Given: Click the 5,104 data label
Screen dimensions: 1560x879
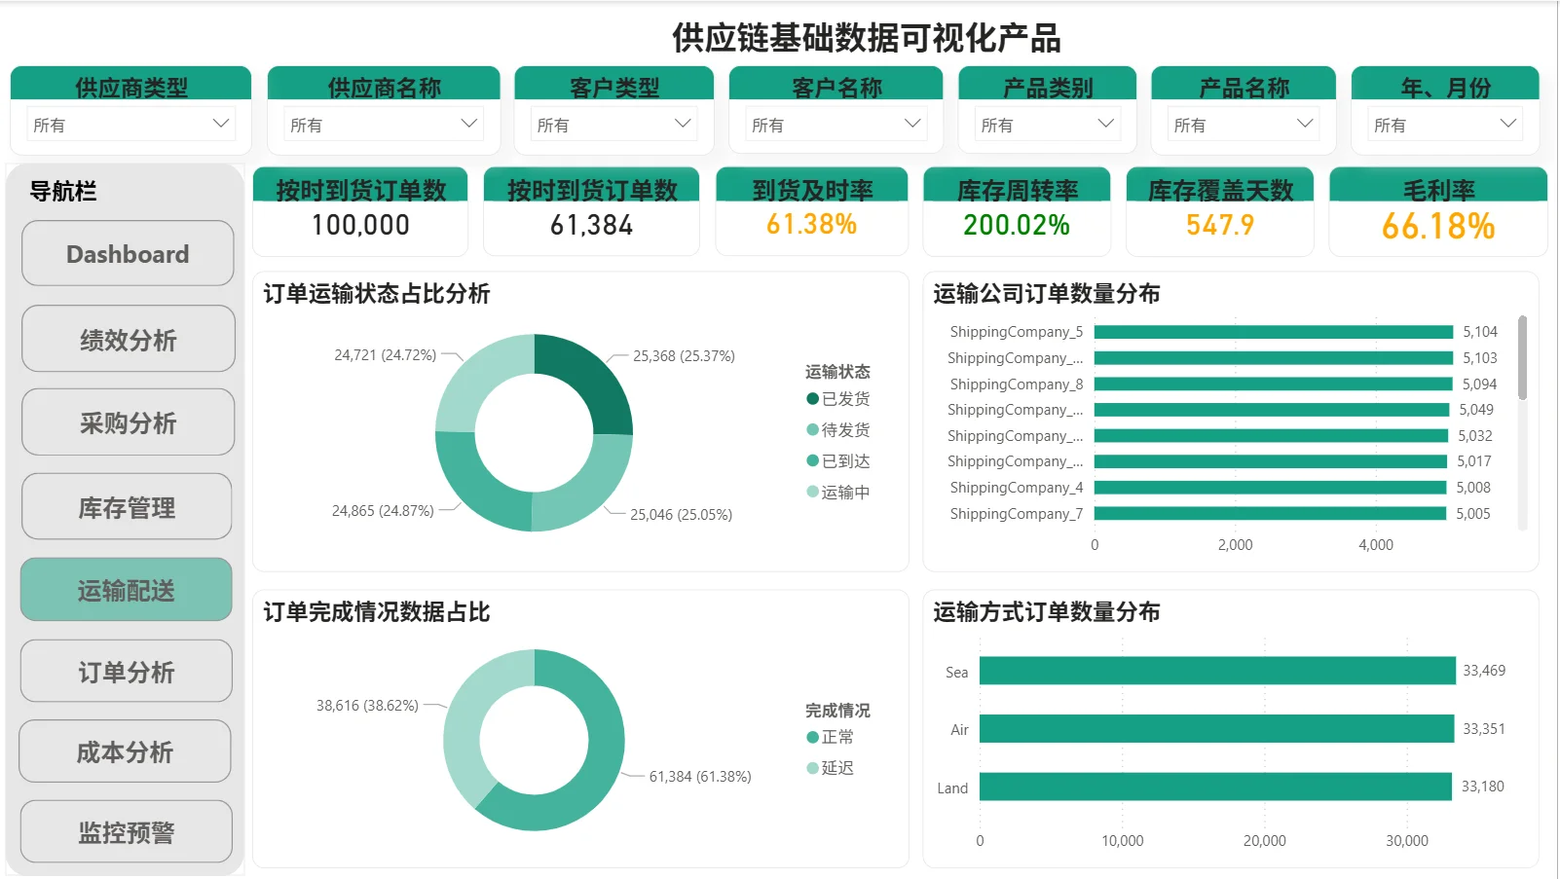Looking at the screenshot, I should click(x=1480, y=332).
